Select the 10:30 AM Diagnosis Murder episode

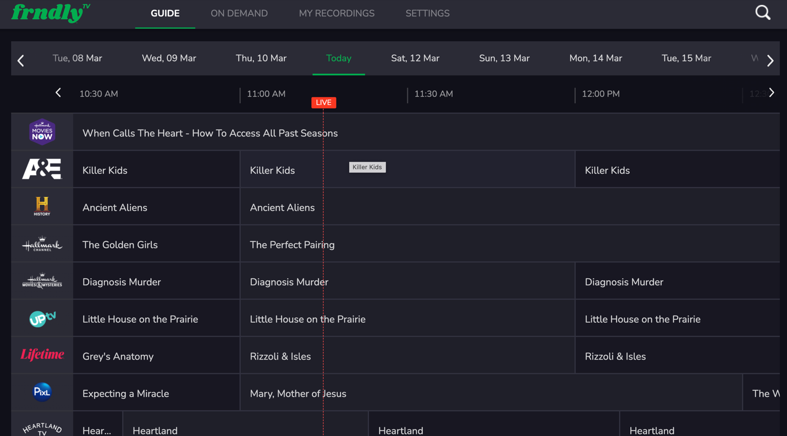tap(156, 282)
